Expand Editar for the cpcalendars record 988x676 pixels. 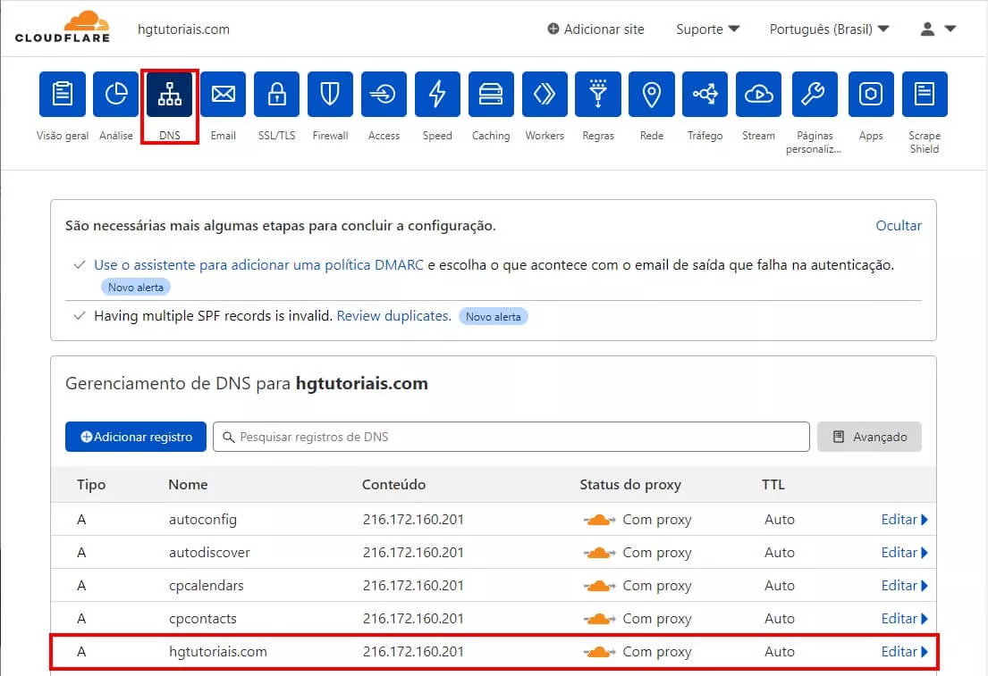point(904,586)
